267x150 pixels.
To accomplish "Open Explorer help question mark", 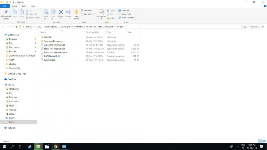I will coord(265,6).
